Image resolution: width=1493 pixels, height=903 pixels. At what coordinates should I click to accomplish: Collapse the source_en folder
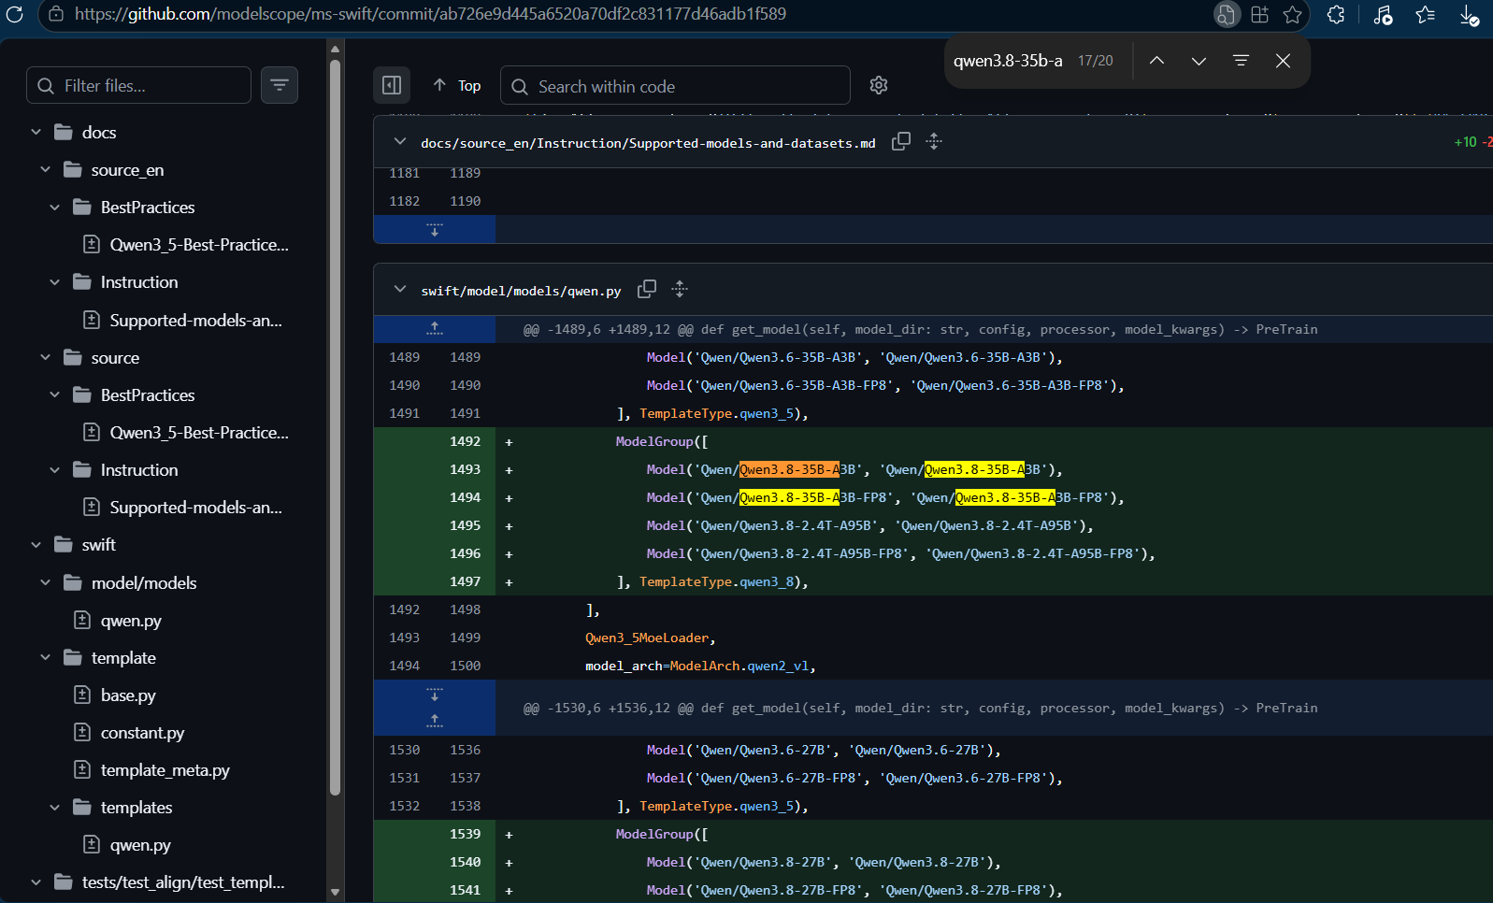(x=45, y=169)
